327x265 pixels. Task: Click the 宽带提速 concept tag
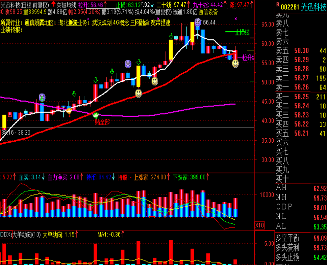(160, 23)
